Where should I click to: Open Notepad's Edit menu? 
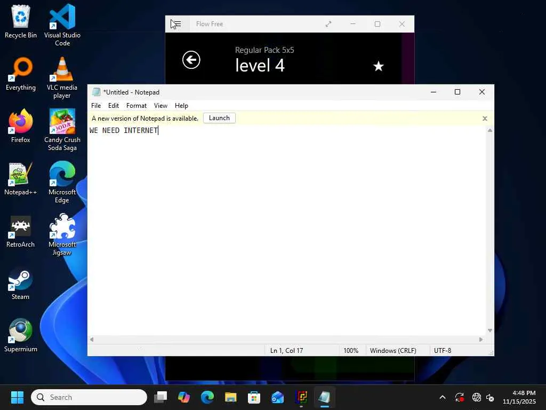tap(114, 106)
